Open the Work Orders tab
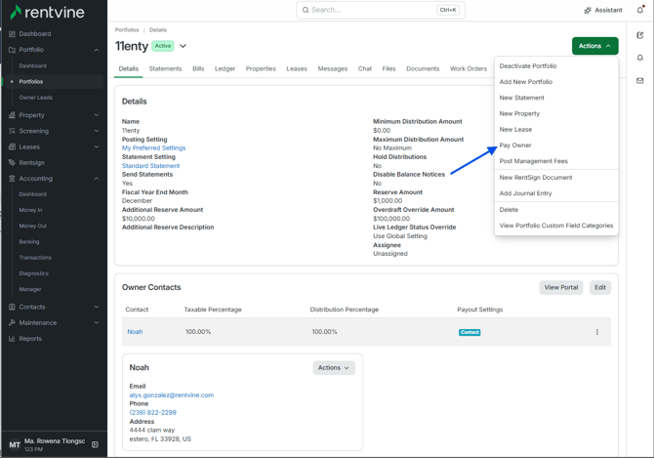This screenshot has height=458, width=654. (468, 68)
